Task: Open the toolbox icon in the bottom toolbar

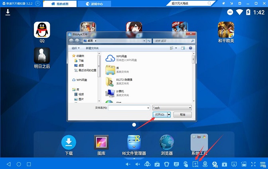Action: (x=157, y=164)
